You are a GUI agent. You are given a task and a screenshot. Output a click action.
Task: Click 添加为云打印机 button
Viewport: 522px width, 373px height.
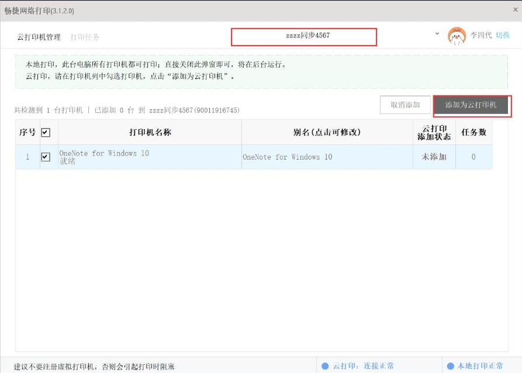point(471,105)
